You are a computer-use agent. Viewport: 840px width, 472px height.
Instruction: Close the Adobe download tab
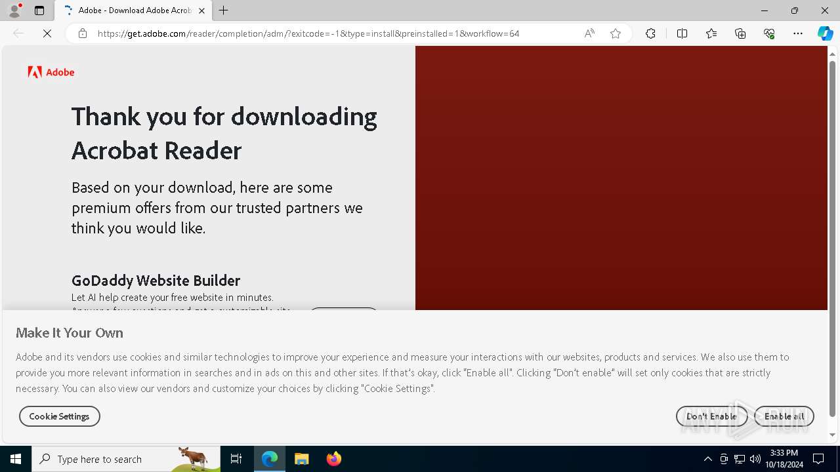(x=201, y=10)
